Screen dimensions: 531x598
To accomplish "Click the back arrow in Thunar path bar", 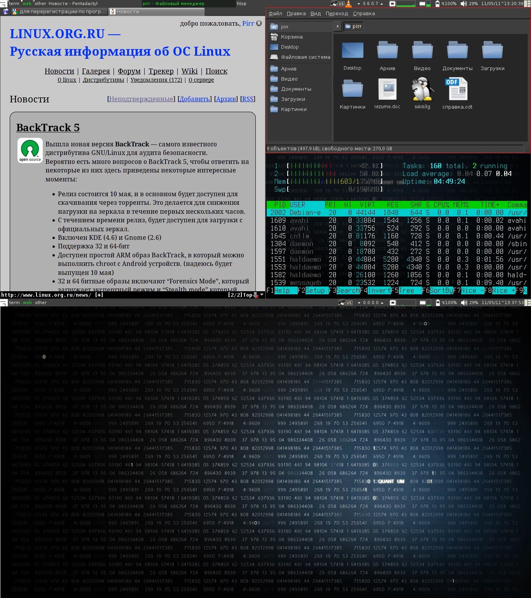I will (x=337, y=26).
